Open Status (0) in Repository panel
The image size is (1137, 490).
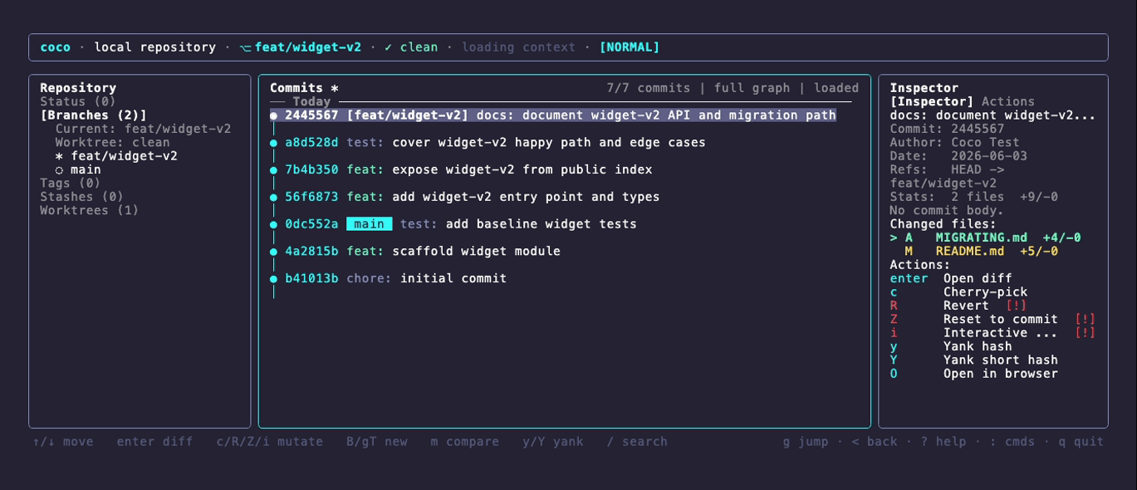click(78, 101)
